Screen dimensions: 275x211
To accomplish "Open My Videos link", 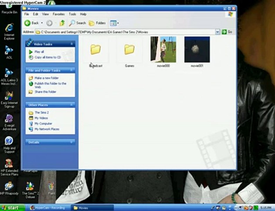I will pos(38,118).
